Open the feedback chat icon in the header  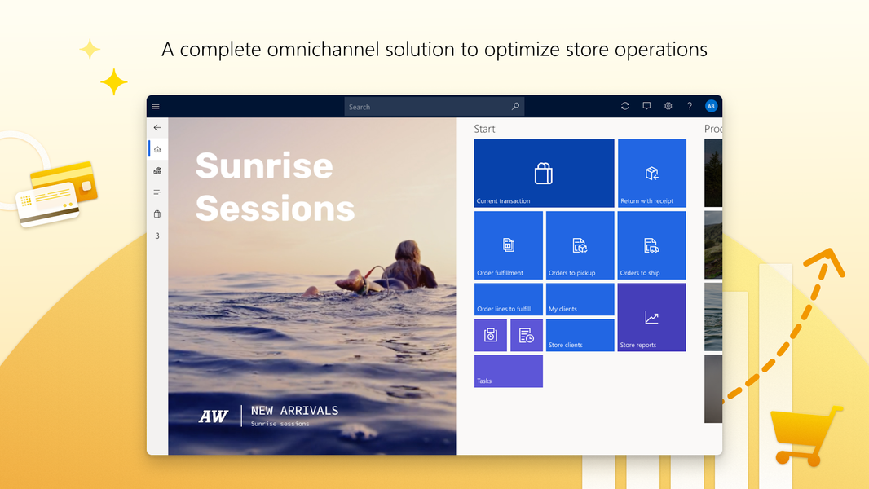click(646, 106)
